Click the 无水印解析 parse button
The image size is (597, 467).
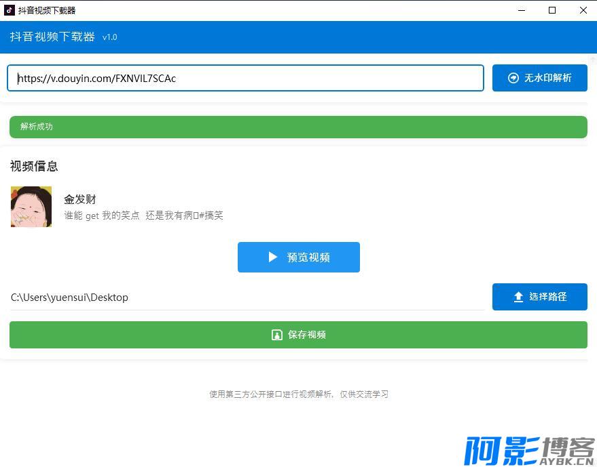coord(539,78)
